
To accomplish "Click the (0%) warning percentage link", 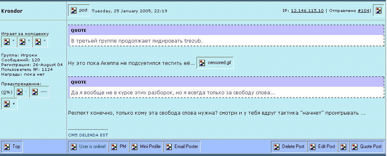I will click(x=7, y=92).
